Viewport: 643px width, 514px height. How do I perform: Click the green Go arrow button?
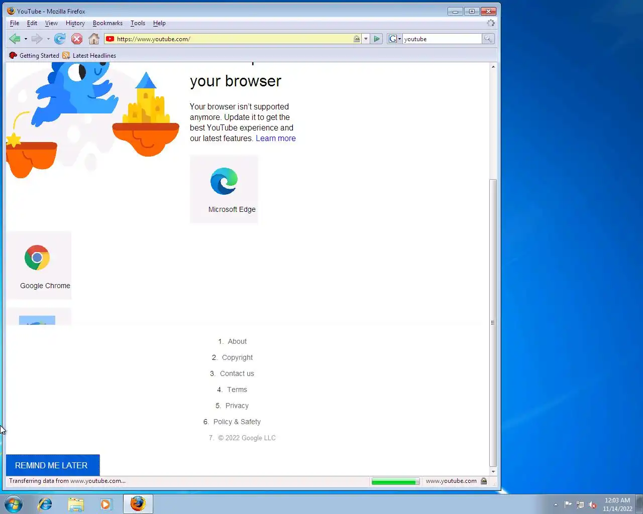coord(377,39)
